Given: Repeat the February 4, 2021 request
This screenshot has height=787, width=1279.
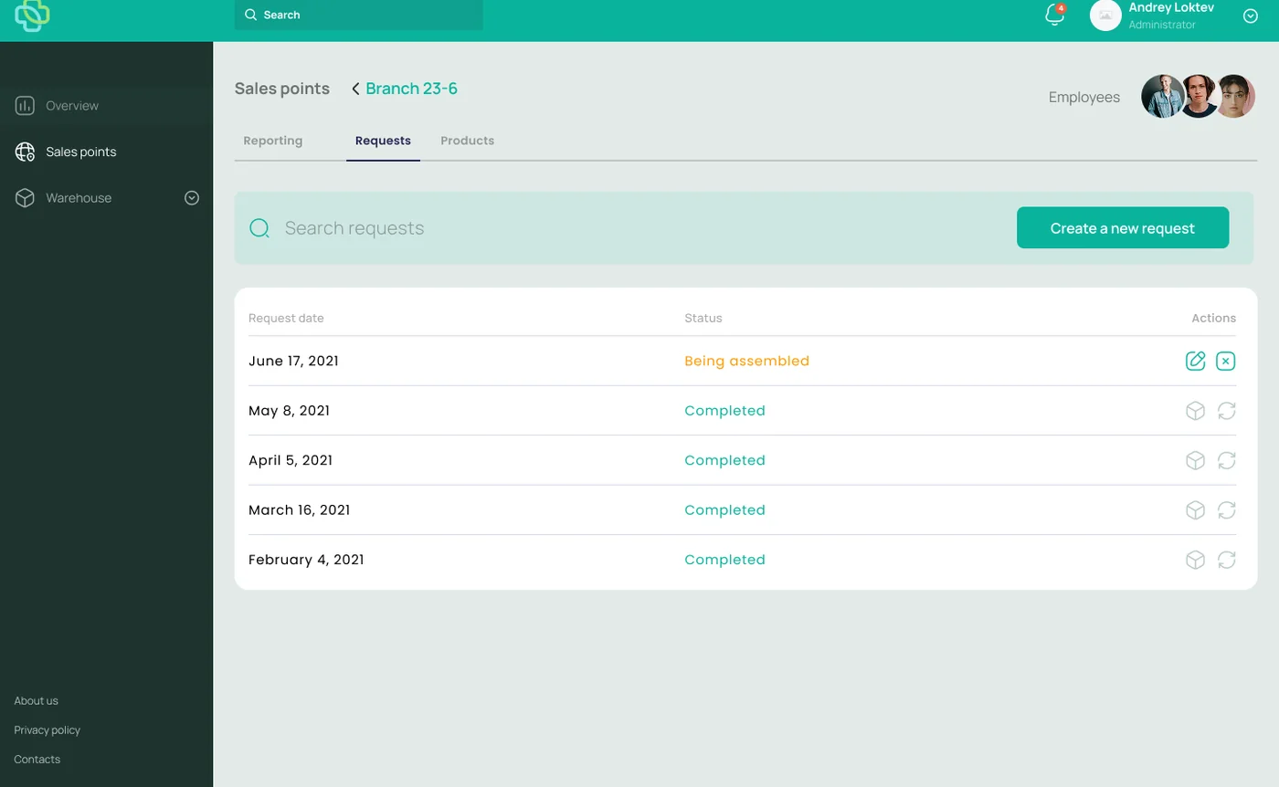Looking at the screenshot, I should (1227, 560).
